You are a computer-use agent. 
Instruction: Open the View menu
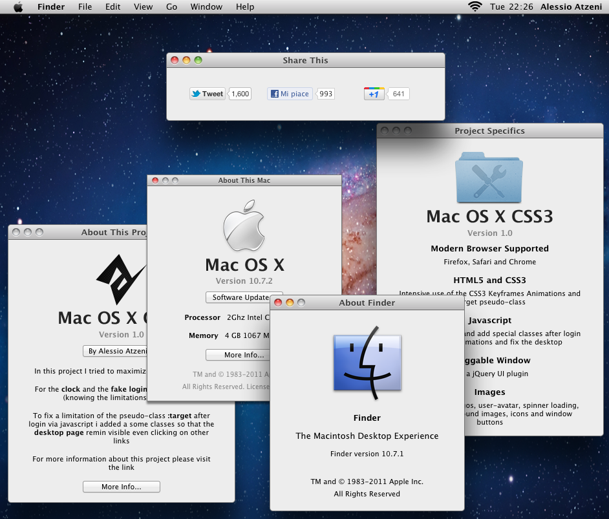pos(143,6)
